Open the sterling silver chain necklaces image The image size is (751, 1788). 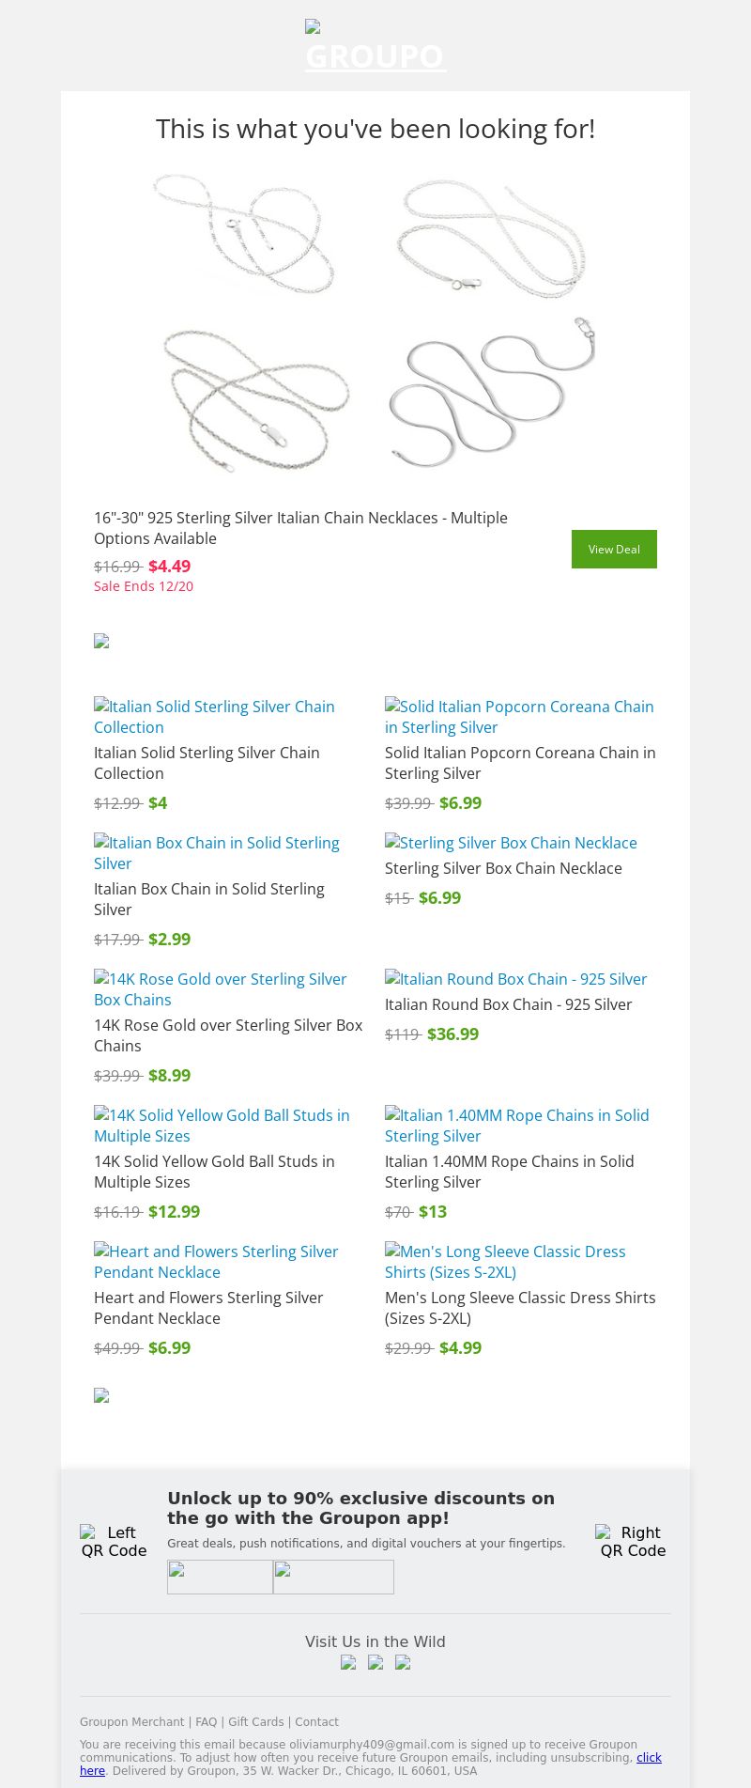pos(375,319)
